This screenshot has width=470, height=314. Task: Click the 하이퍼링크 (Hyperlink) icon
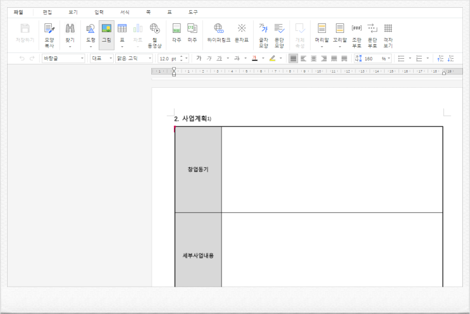pyautogui.click(x=219, y=33)
